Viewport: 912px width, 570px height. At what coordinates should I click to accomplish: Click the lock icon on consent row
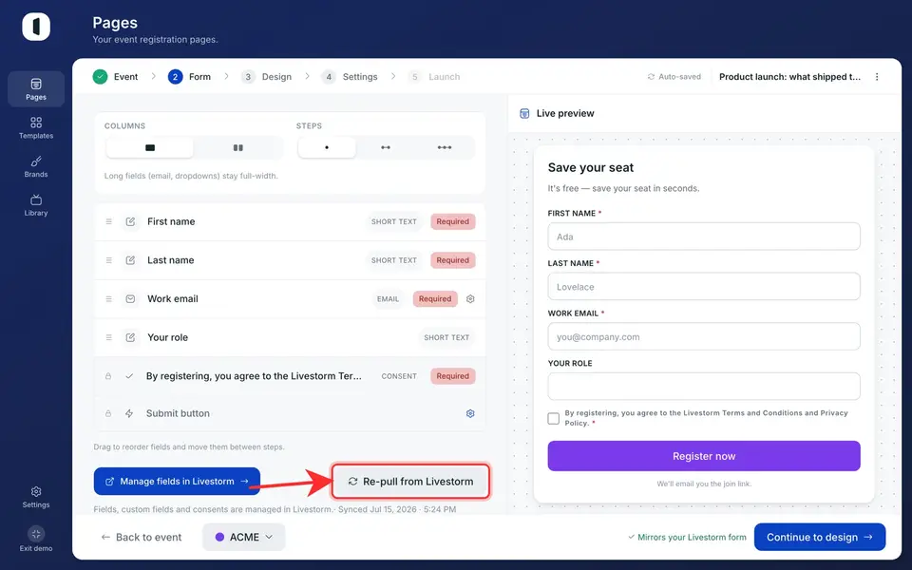108,376
